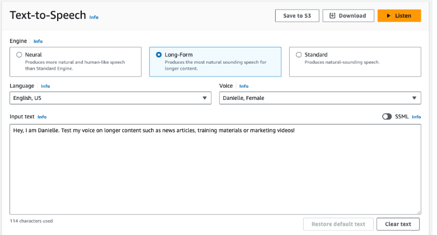437x235 pixels.
Task: Click the Restore default text button
Action: 338,224
